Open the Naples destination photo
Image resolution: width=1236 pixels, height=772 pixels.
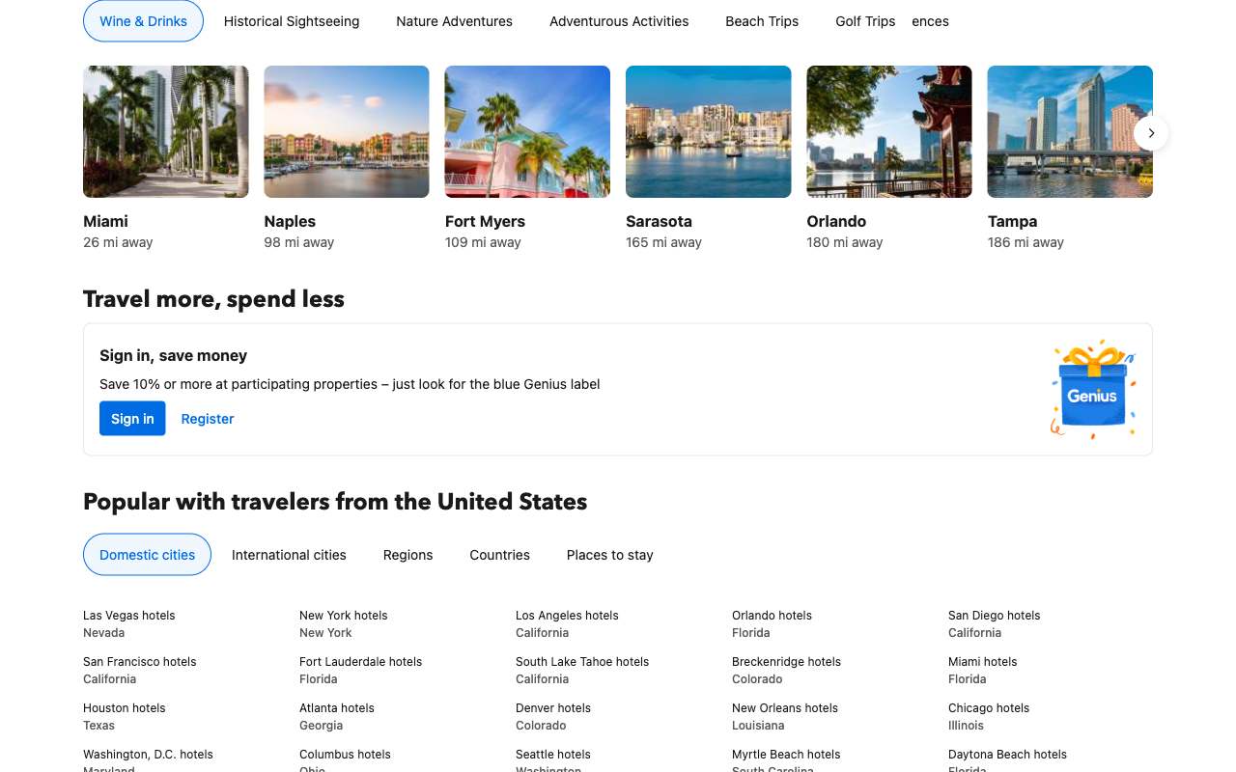coord(347,131)
